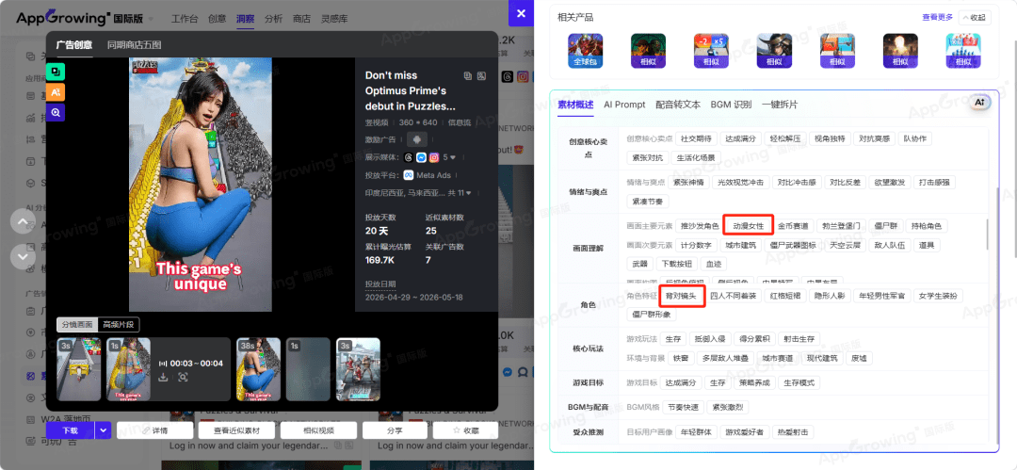
Task: Click the 查看更多 link
Action: tap(937, 18)
